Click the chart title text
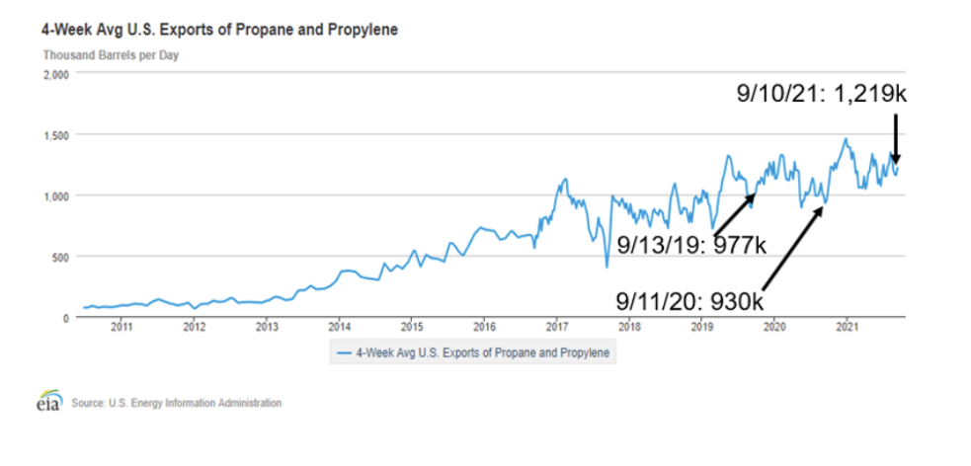Screen dimensions: 971x466 coord(219,30)
